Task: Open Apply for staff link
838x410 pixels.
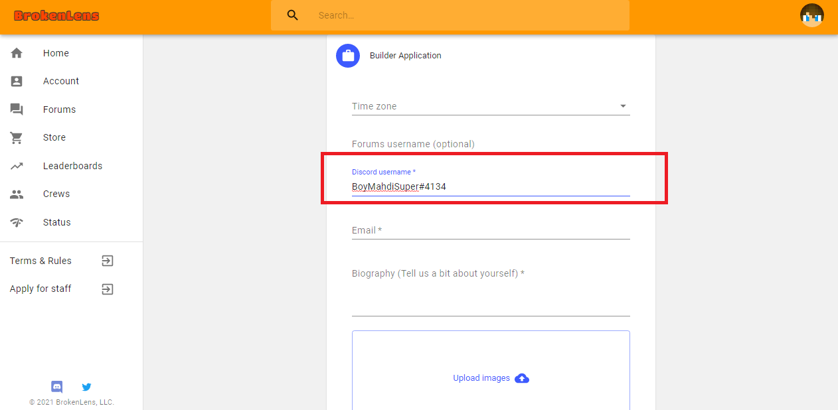Action: pos(62,289)
